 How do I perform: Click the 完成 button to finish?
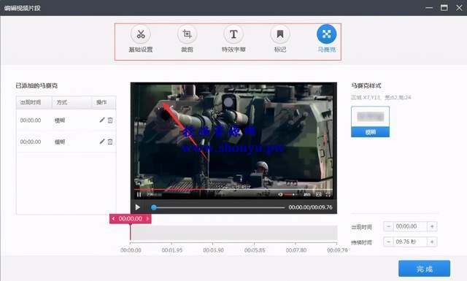[x=425, y=269]
